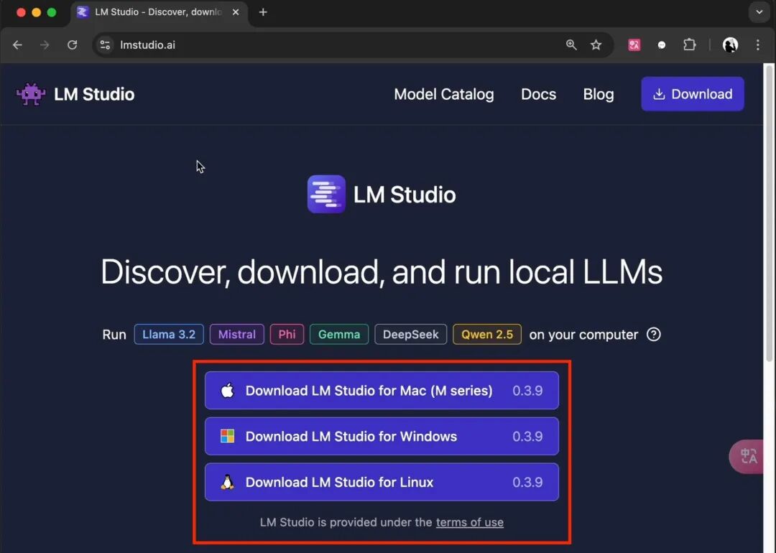Open site information icon in address bar
This screenshot has width=776, height=553.
click(x=105, y=45)
